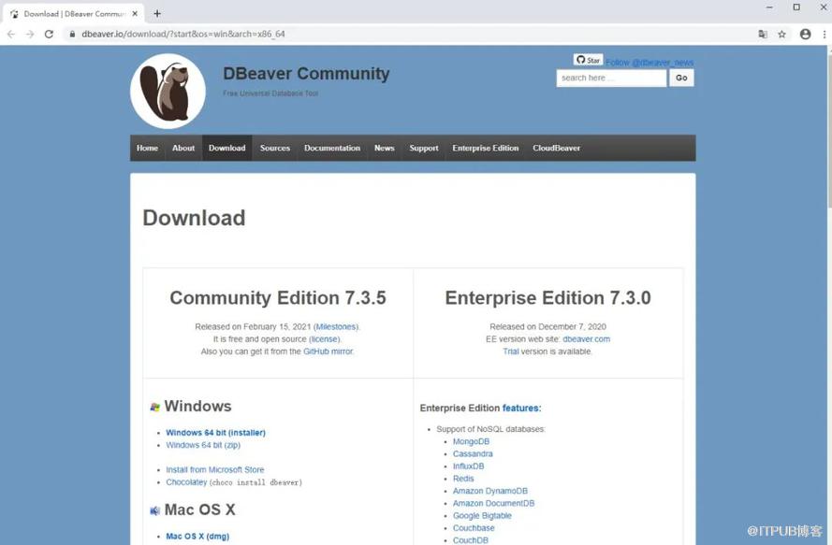The height and width of the screenshot is (545, 832).
Task: Open Install from Microsoft Store link
Action: click(215, 469)
